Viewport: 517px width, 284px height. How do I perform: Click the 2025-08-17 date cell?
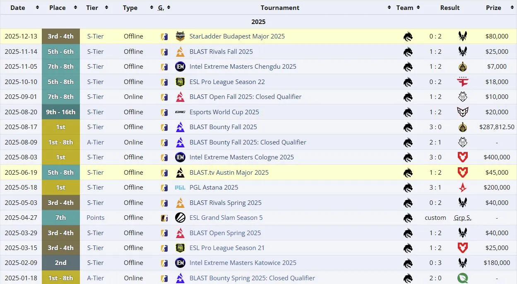[21, 127]
